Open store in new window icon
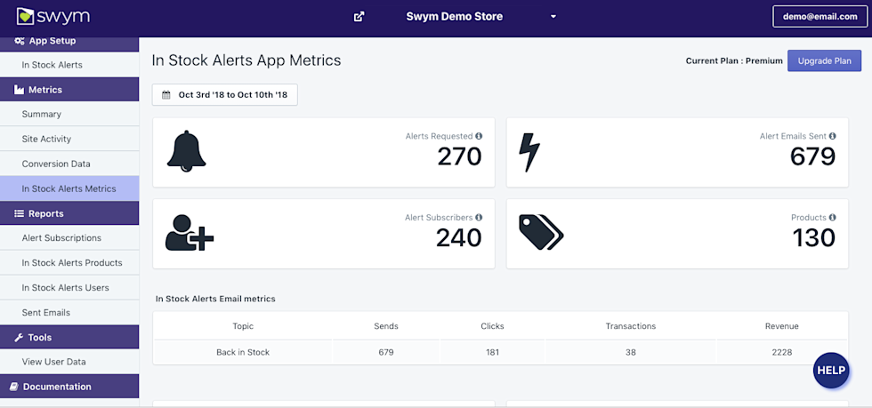This screenshot has height=408, width=872. (359, 17)
